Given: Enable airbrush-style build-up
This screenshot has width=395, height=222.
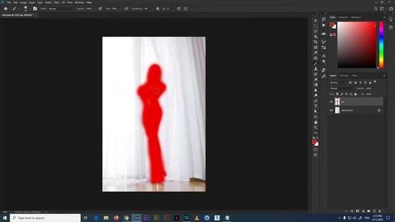Looking at the screenshot, I should pyautogui.click(x=126, y=9).
